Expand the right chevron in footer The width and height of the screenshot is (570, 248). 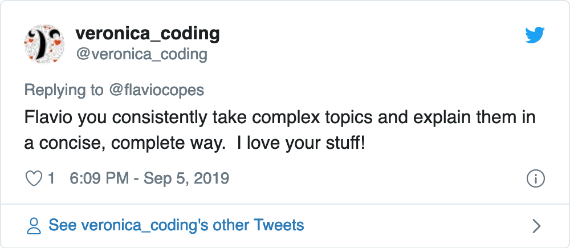click(536, 226)
